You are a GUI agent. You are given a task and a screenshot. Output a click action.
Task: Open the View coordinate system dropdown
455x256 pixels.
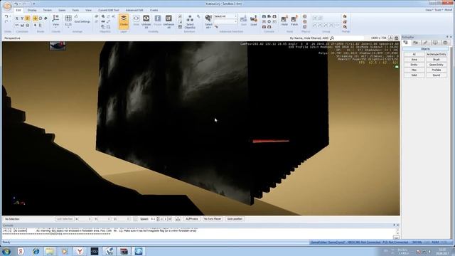[55, 21]
